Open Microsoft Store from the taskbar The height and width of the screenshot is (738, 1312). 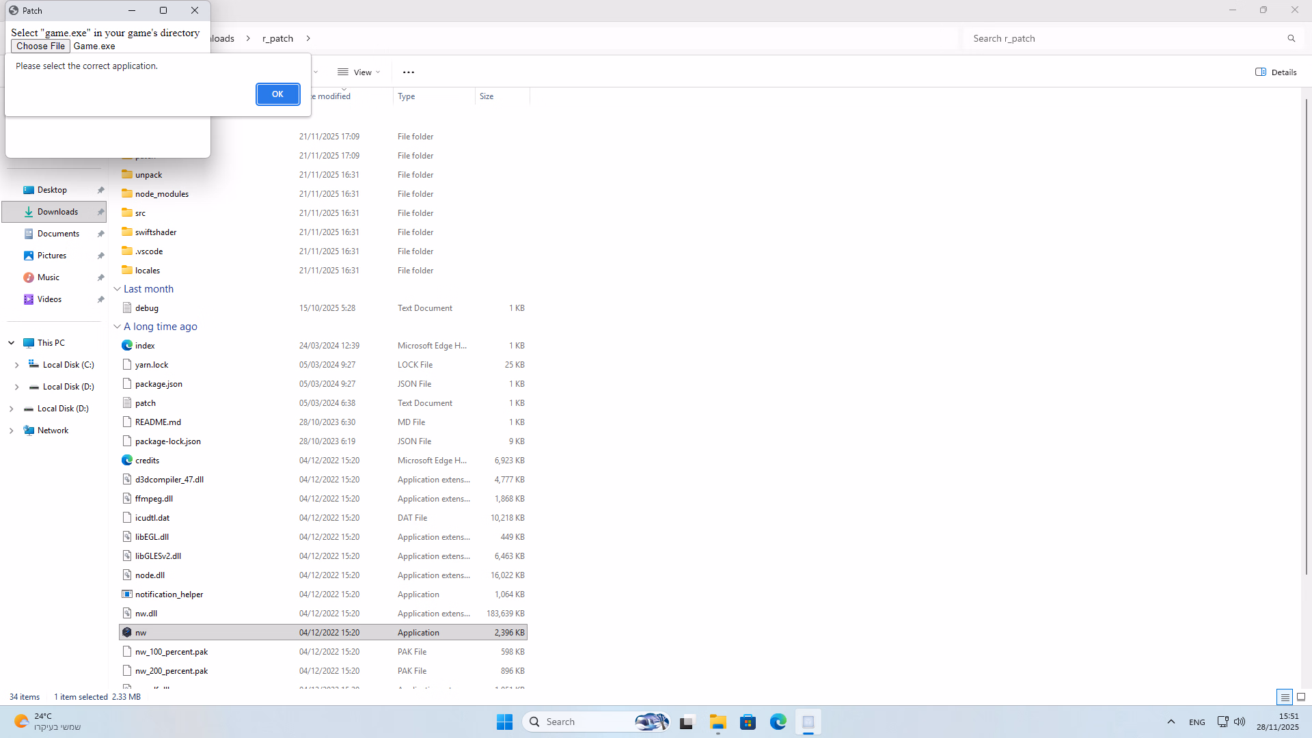click(x=748, y=722)
